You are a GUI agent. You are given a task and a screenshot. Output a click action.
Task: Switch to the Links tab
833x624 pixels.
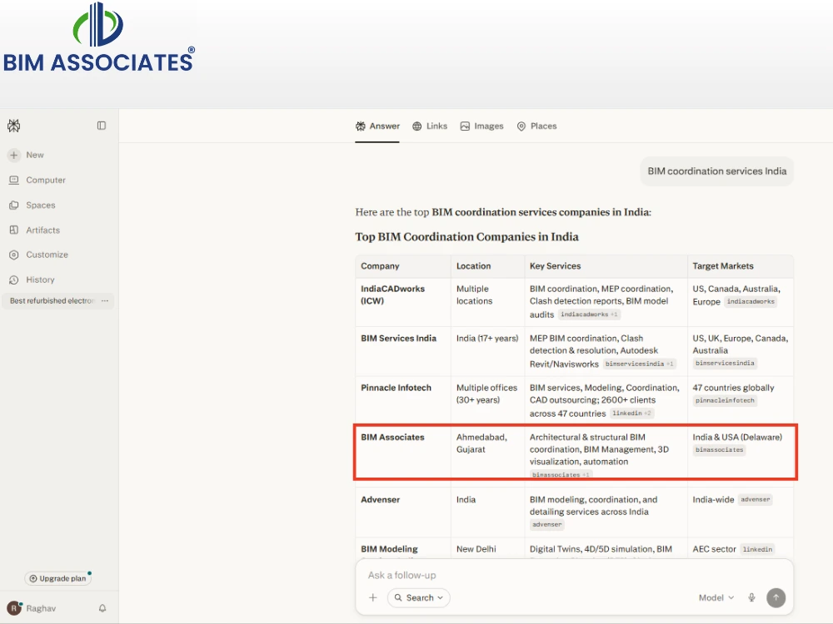[x=430, y=126]
